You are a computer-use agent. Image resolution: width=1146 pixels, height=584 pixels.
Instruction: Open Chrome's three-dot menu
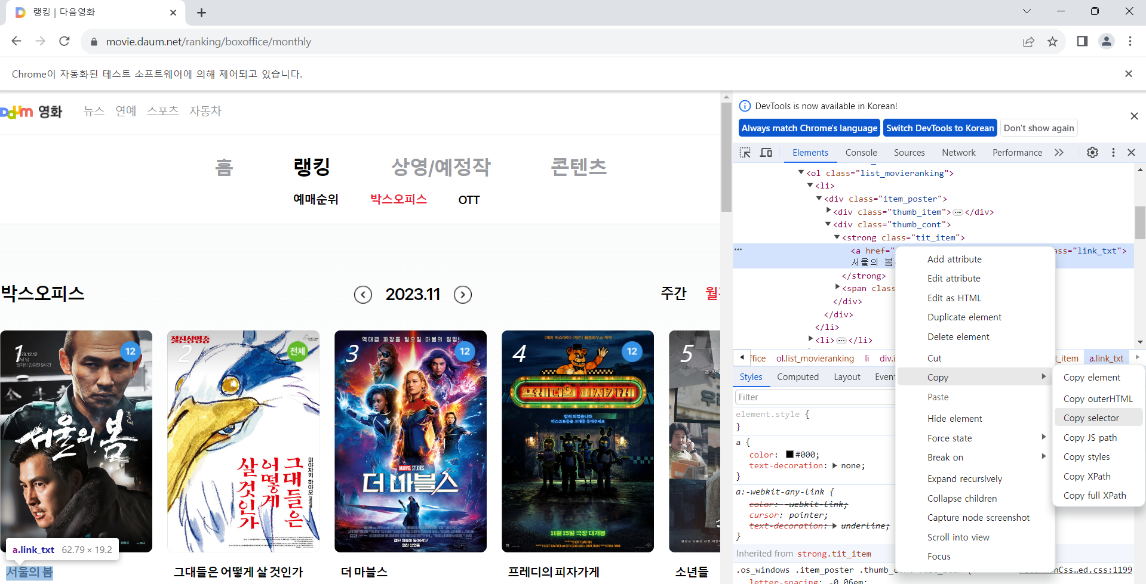1130,41
